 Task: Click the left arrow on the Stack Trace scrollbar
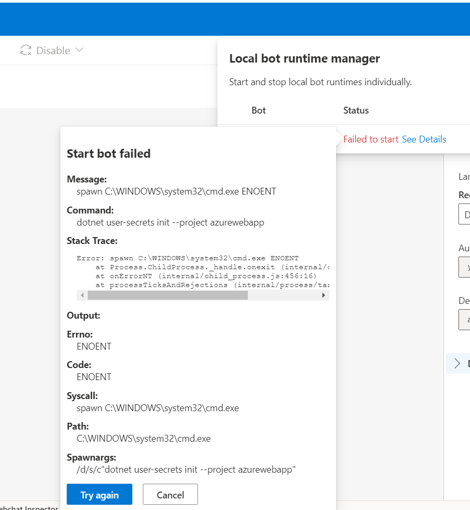tap(82, 295)
